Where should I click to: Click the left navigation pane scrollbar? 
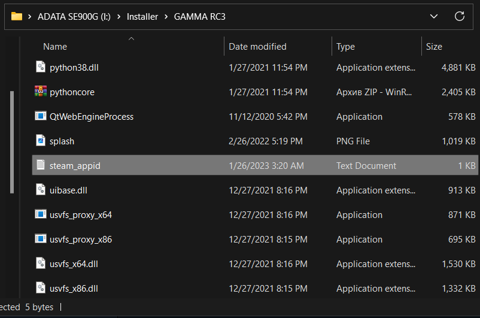(x=11, y=141)
